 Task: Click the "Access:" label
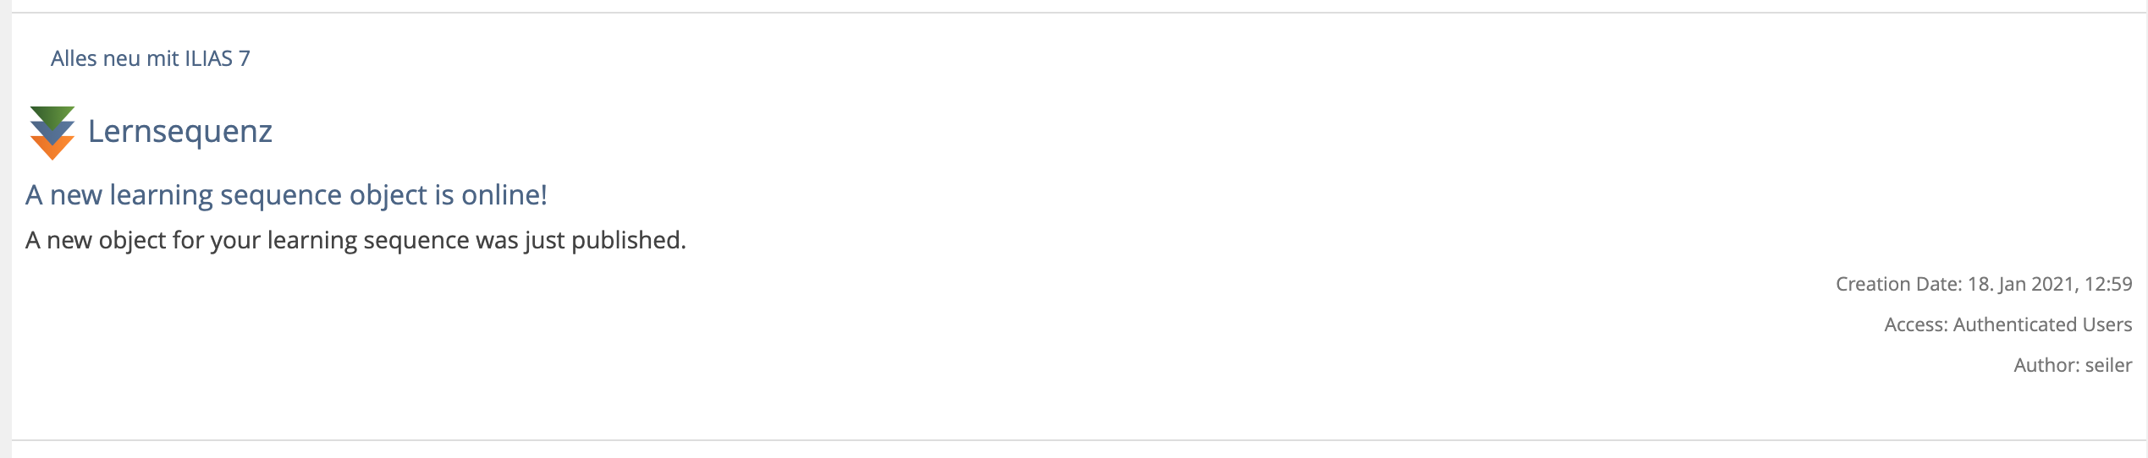1915,324
